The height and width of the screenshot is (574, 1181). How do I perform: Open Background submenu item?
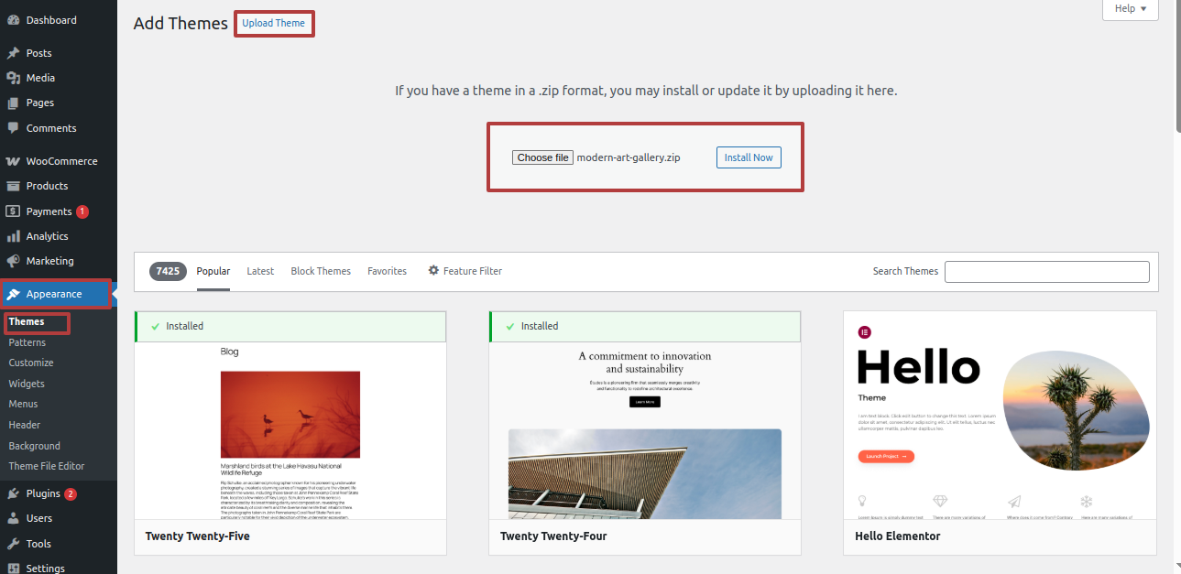pos(34,446)
